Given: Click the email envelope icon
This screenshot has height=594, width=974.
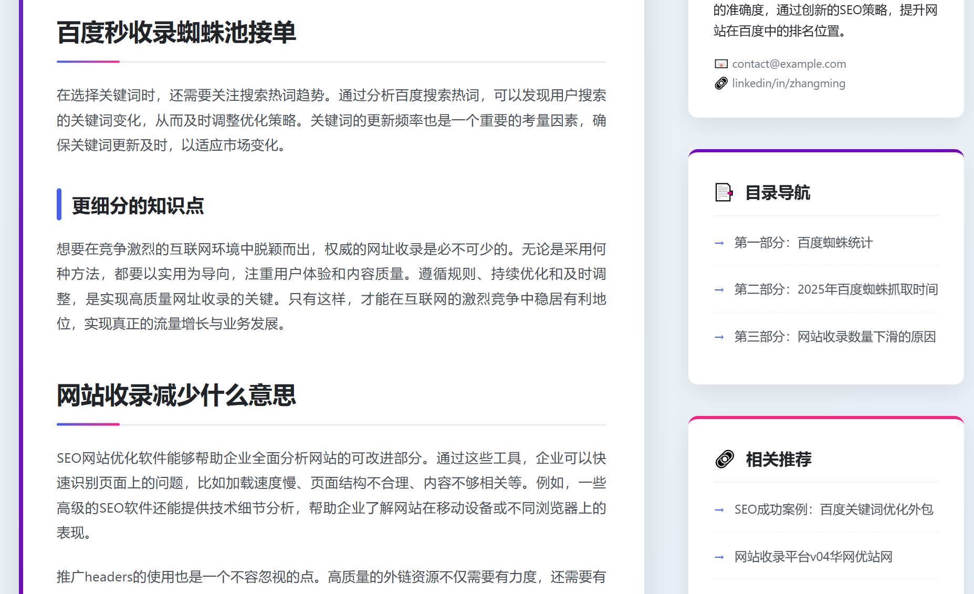Looking at the screenshot, I should pyautogui.click(x=720, y=64).
